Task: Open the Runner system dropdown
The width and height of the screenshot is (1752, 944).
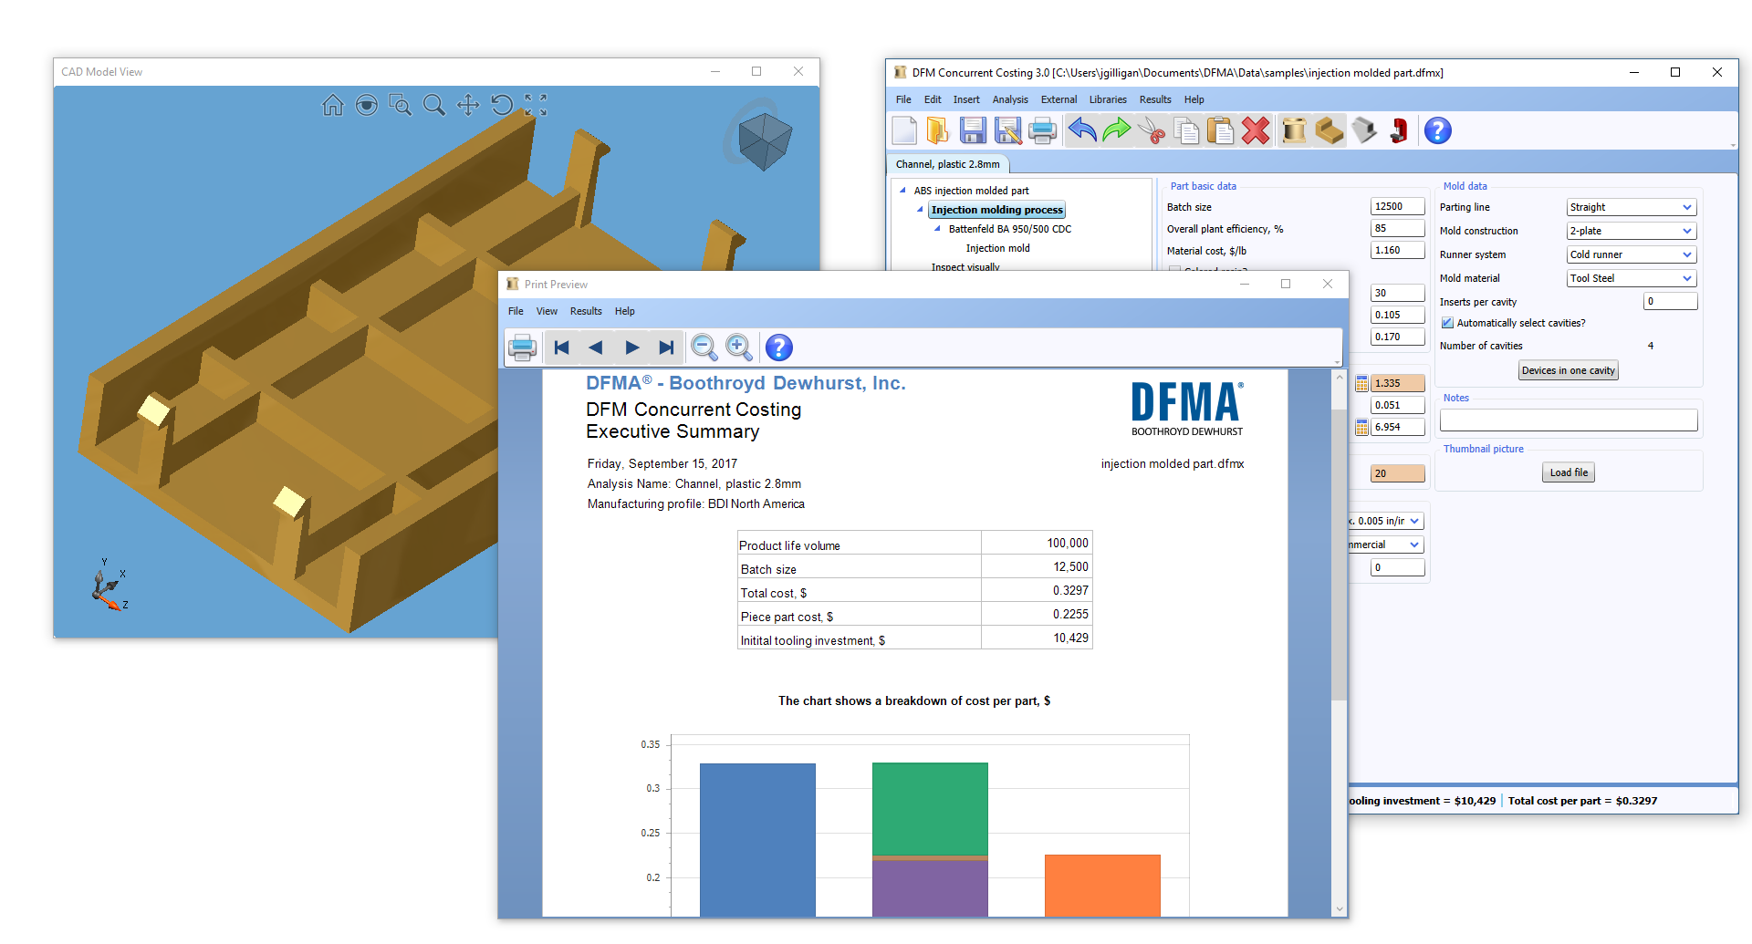Action: click(x=1687, y=254)
